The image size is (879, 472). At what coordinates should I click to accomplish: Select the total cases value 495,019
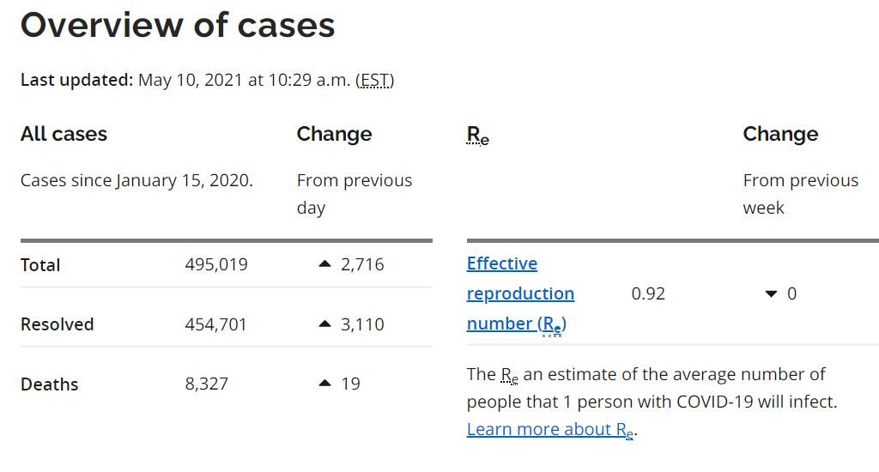[x=216, y=264]
